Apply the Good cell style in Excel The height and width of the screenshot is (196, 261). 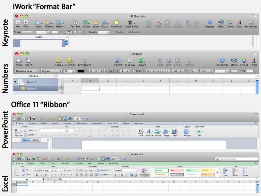coord(192,170)
